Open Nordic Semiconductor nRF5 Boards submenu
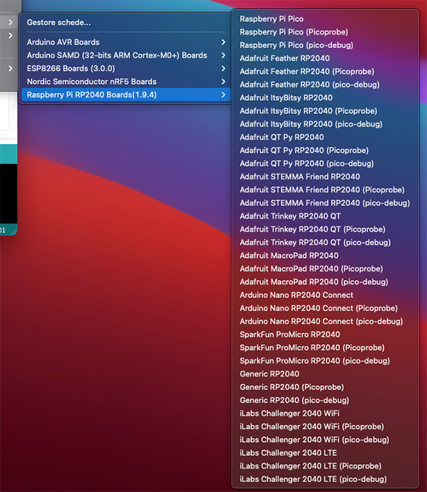This screenshot has width=427, height=492. (91, 81)
